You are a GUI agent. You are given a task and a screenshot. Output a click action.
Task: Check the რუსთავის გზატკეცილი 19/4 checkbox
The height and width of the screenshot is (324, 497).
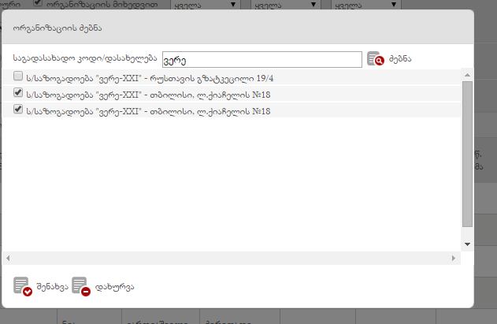tap(18, 77)
